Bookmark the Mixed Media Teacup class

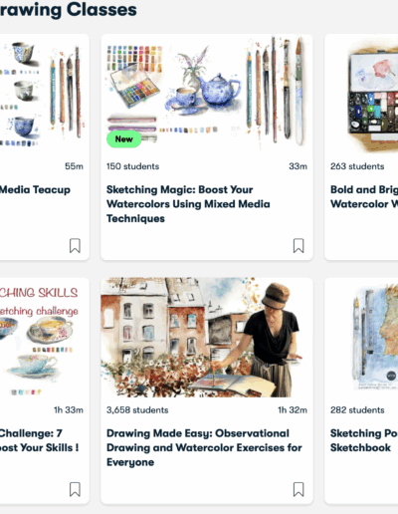tap(75, 246)
